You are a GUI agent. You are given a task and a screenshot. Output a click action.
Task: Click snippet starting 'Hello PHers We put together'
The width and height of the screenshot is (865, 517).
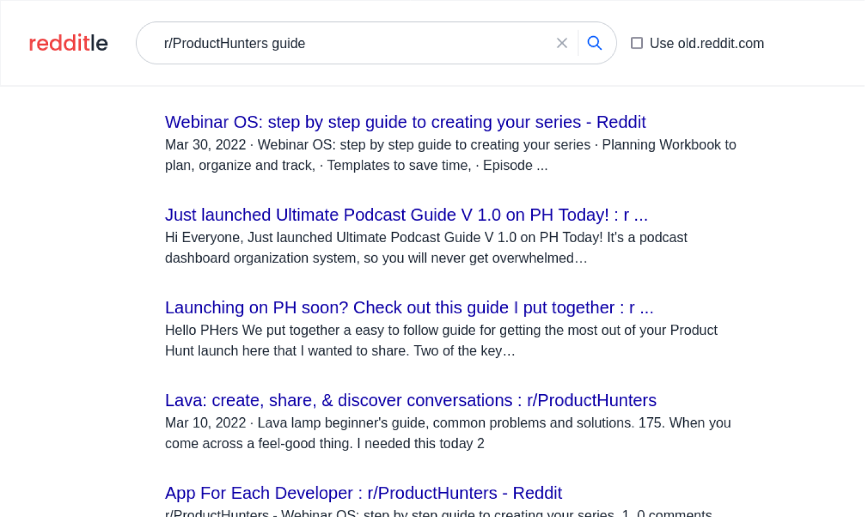(x=441, y=340)
